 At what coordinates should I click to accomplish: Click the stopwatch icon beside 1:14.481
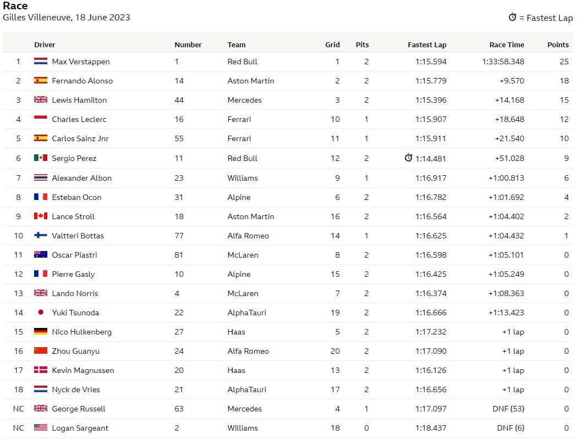tap(408, 158)
